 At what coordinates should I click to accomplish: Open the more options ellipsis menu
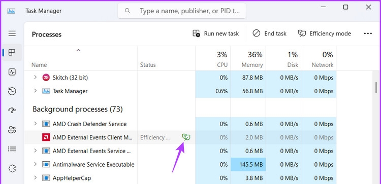[368, 33]
